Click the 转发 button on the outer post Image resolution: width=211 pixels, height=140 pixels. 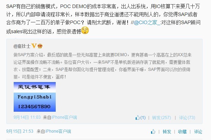167,132
